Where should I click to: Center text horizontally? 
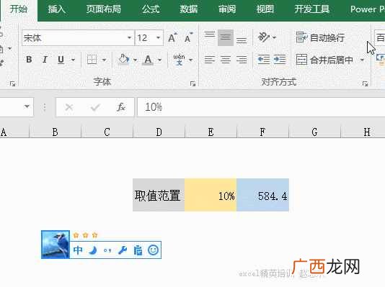[226, 60]
